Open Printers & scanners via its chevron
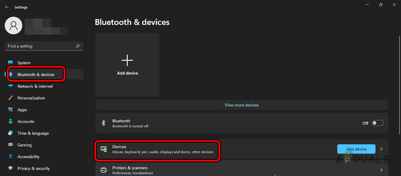 pos(381,170)
